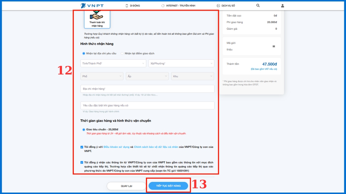Viewport: 346px width, 194px height.
Task: Open the Khu dropdown
Action: [193, 76]
